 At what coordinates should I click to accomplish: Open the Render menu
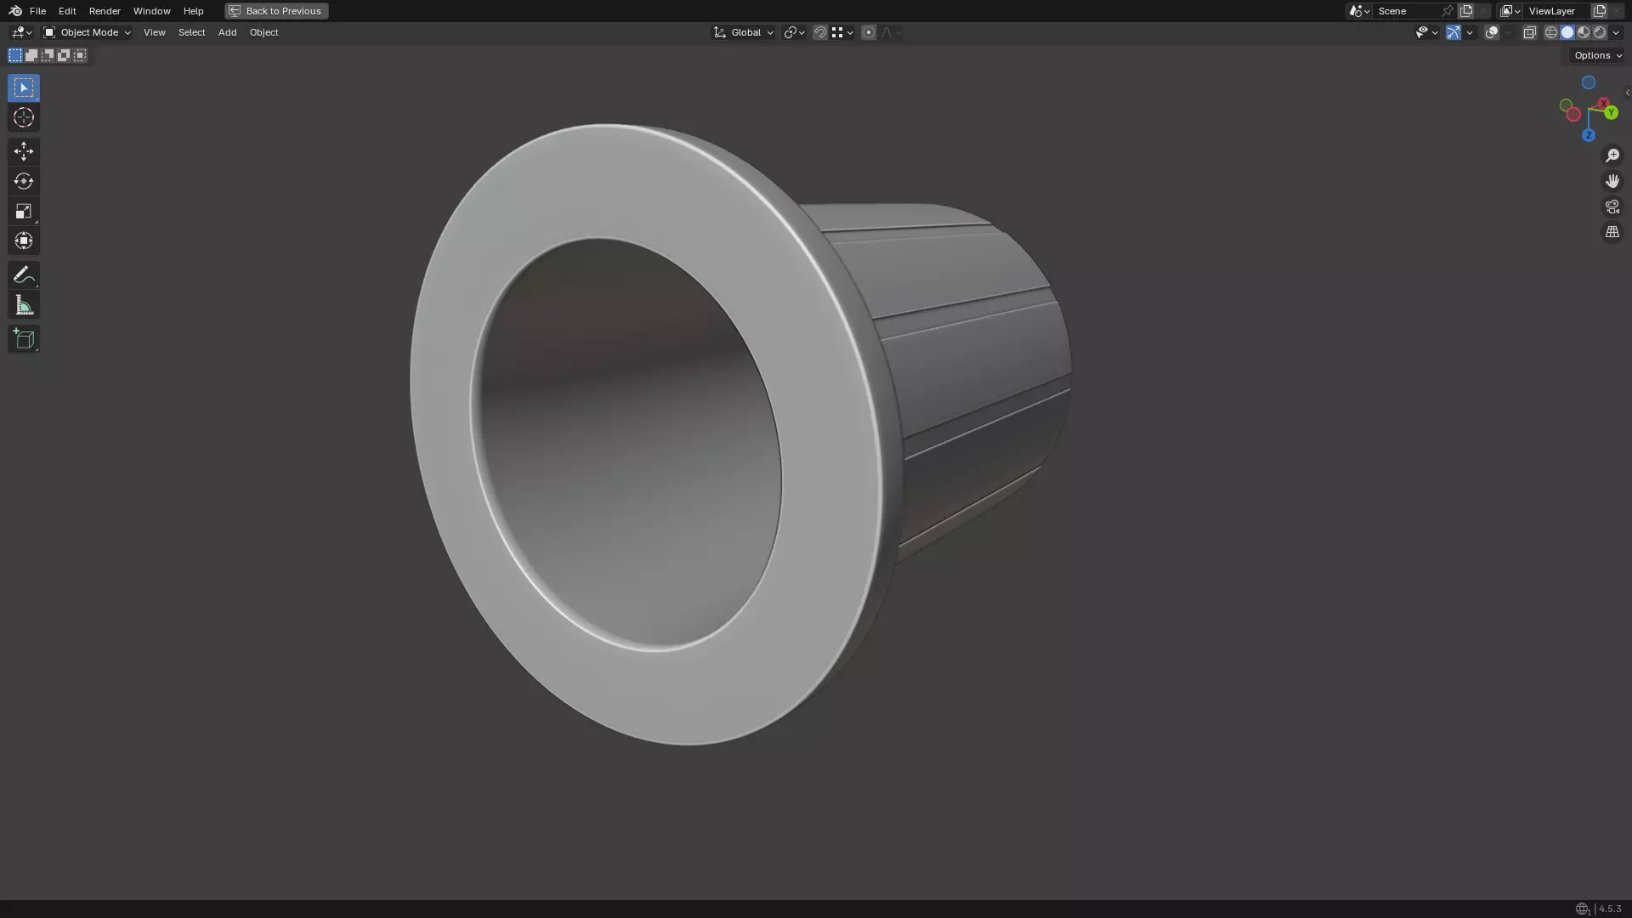click(x=105, y=11)
